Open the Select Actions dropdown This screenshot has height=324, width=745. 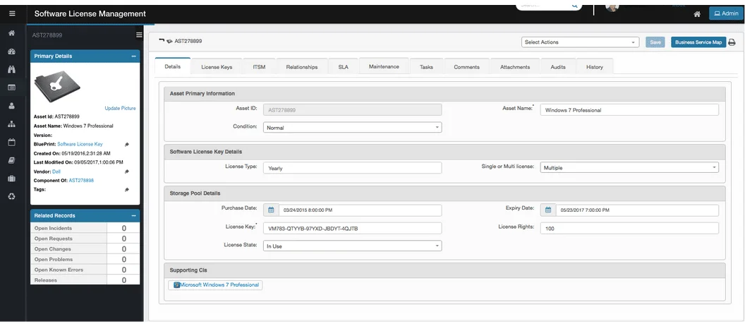tap(580, 42)
